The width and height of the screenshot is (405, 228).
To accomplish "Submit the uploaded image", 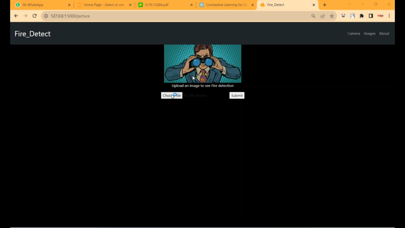I will [x=237, y=95].
